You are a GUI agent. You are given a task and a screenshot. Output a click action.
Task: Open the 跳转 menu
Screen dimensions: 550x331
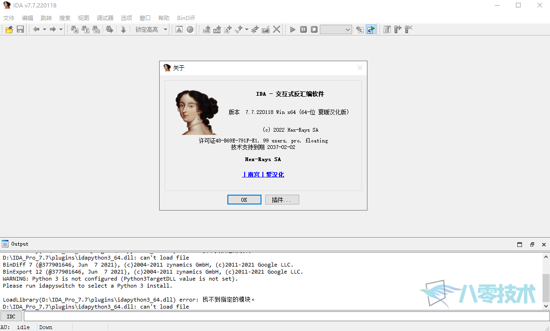pyautogui.click(x=46, y=18)
